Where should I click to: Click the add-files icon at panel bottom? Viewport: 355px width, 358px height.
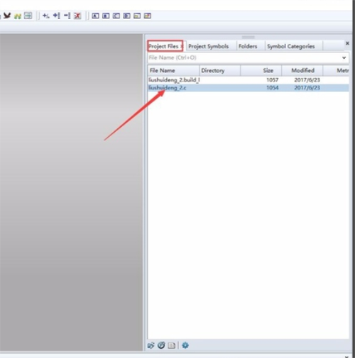(x=151, y=345)
